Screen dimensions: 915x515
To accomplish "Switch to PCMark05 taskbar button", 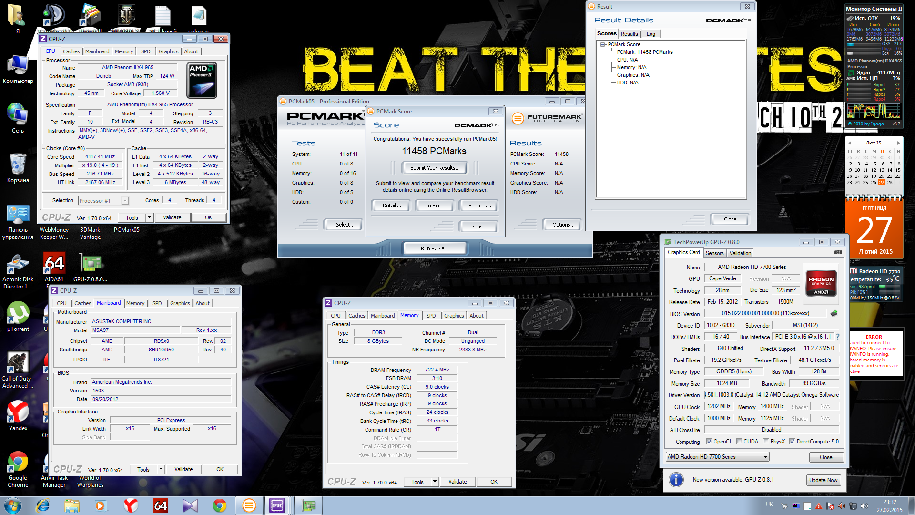I will pyautogui.click(x=249, y=505).
